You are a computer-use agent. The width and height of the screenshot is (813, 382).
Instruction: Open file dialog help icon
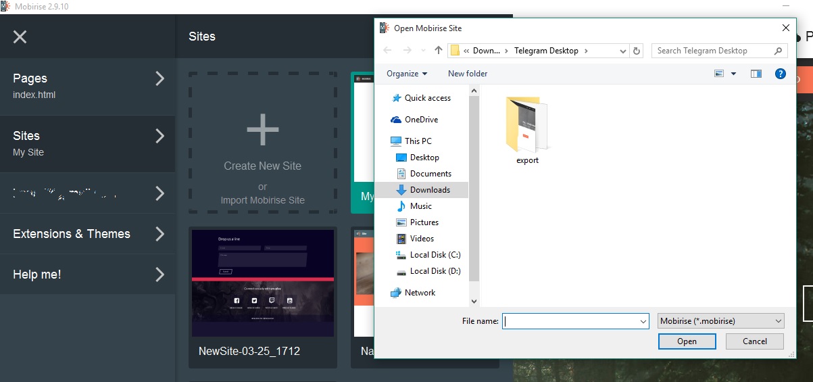click(781, 74)
